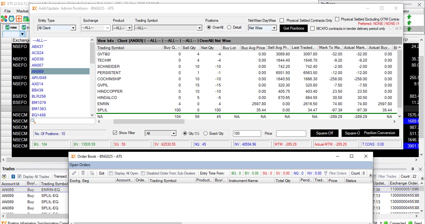Select client AB437 in the client list
Image resolution: width=425 pixels, height=224 pixels.
[60, 47]
